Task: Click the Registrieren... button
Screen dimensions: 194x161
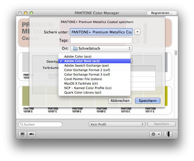Action: (x=162, y=13)
